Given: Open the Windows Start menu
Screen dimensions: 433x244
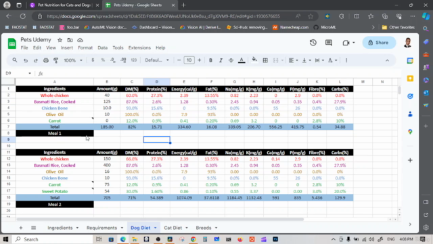Looking at the screenshot, I should 5,239.
